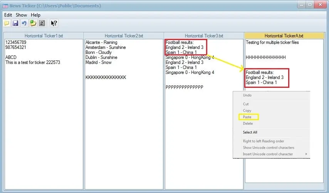Expand Insert Unicode control character submenu

pyautogui.click(x=268, y=154)
